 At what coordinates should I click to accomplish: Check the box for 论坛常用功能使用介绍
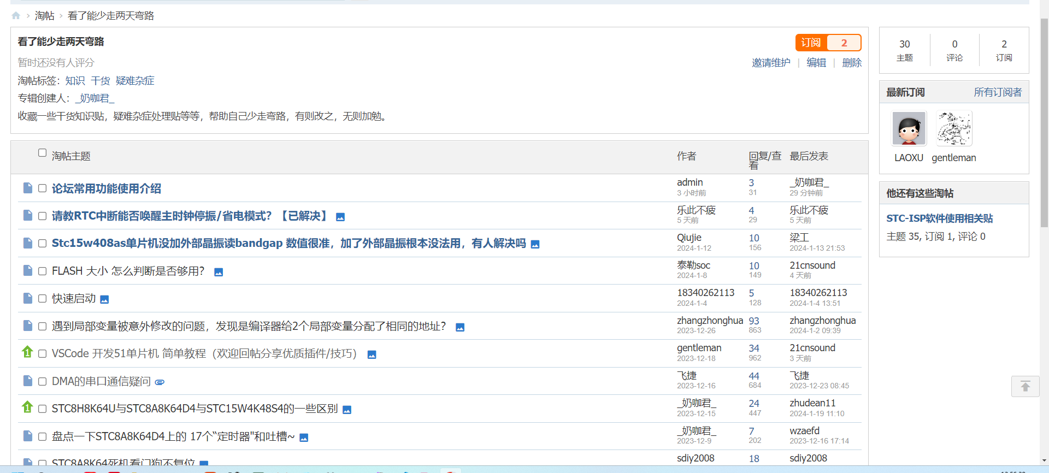click(42, 188)
